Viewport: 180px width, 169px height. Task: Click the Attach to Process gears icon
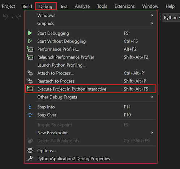tap(30, 73)
